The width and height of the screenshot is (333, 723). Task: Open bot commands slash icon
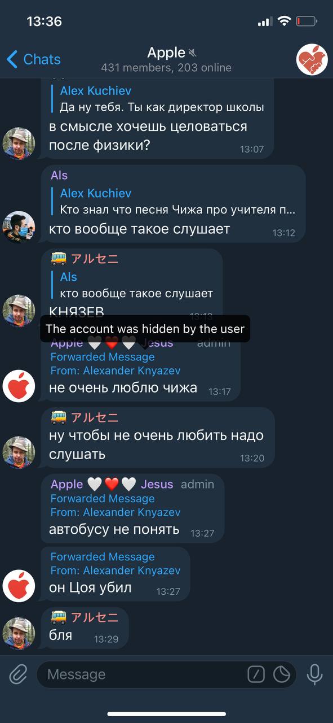pyautogui.click(x=256, y=674)
